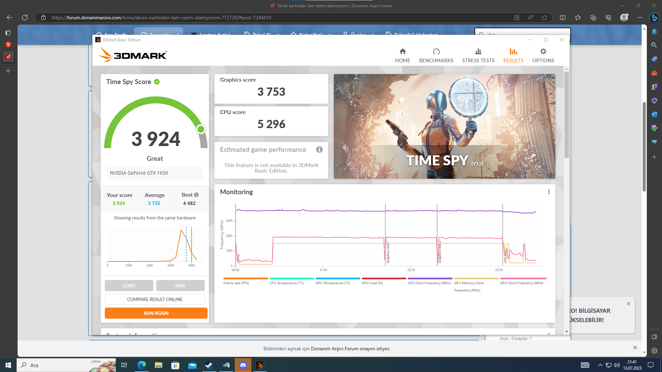Click the 3DMark window vertical scrollbar
Viewport: 662px width, 372px height.
(566, 115)
